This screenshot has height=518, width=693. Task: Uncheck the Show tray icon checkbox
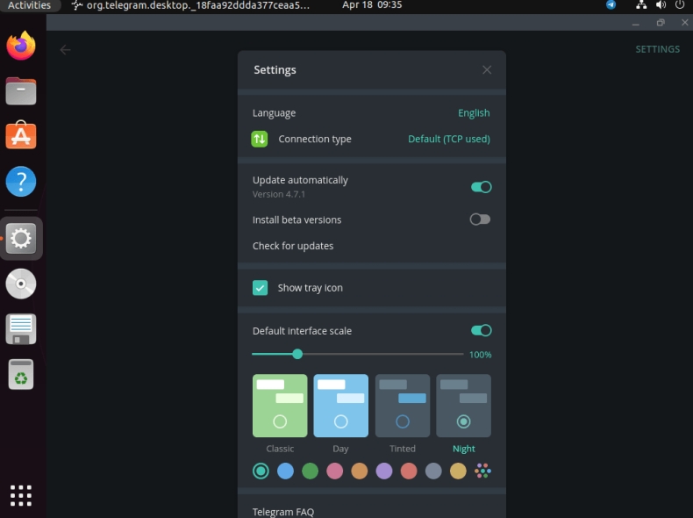pos(261,288)
